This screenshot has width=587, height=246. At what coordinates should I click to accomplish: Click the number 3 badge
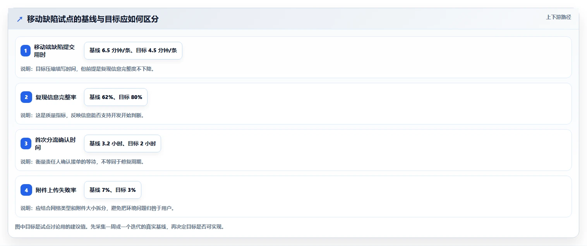click(26, 143)
